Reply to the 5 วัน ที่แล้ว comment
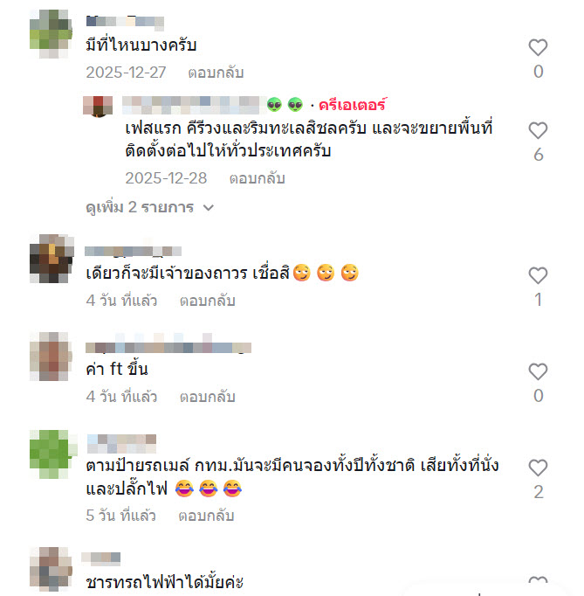 206,516
